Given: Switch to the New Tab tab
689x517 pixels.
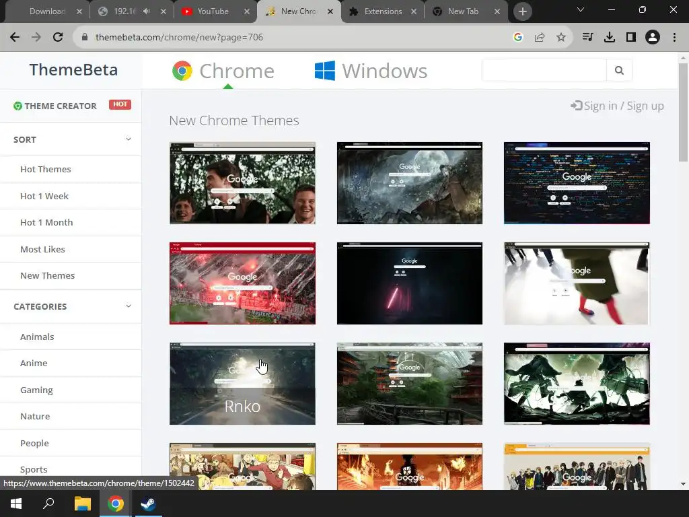Looking at the screenshot, I should coord(463,11).
